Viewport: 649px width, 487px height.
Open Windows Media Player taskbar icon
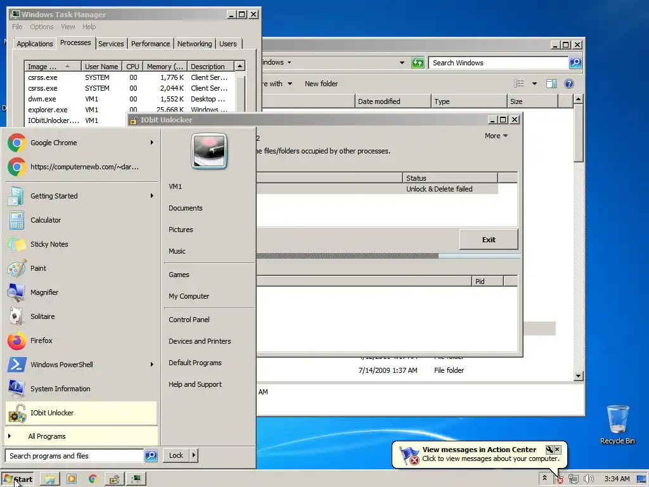tap(72, 479)
